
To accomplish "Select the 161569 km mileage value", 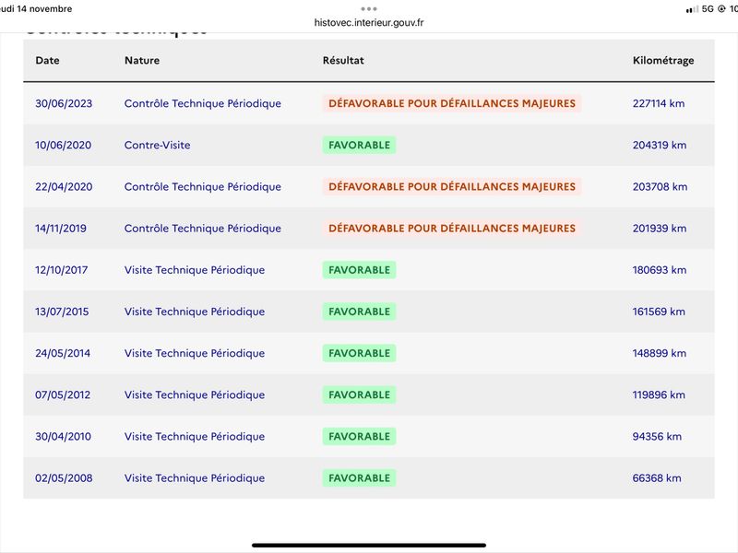I will [x=659, y=312].
